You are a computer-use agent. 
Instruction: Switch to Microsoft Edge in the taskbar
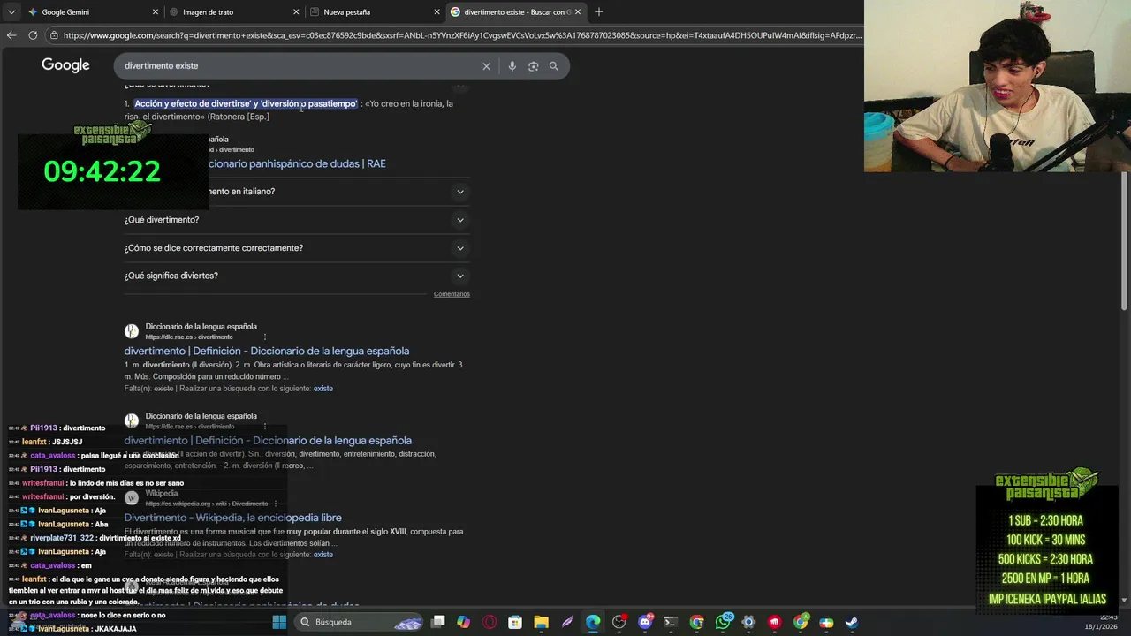(x=593, y=622)
